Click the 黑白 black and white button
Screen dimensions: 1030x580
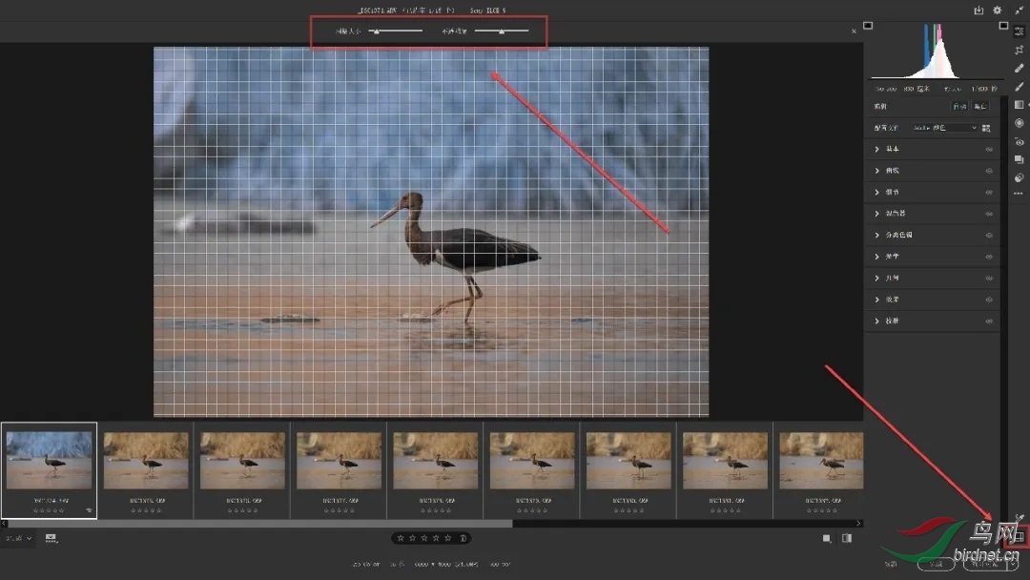coord(980,107)
